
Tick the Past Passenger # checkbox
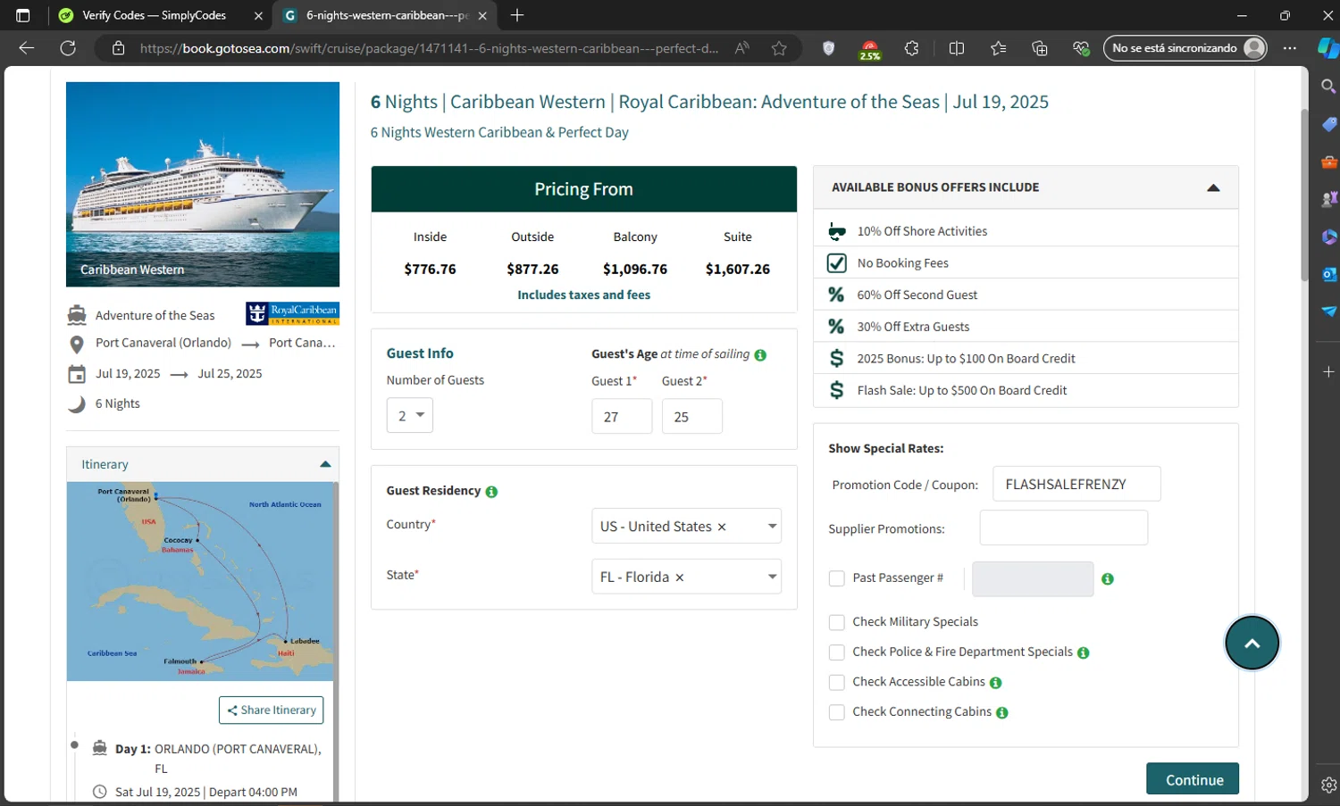[x=837, y=578]
